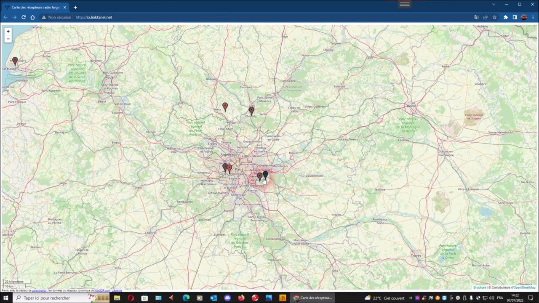Screen dimensions: 539x303
Task: Zoom out of the map with minus button
Action: (8, 39)
